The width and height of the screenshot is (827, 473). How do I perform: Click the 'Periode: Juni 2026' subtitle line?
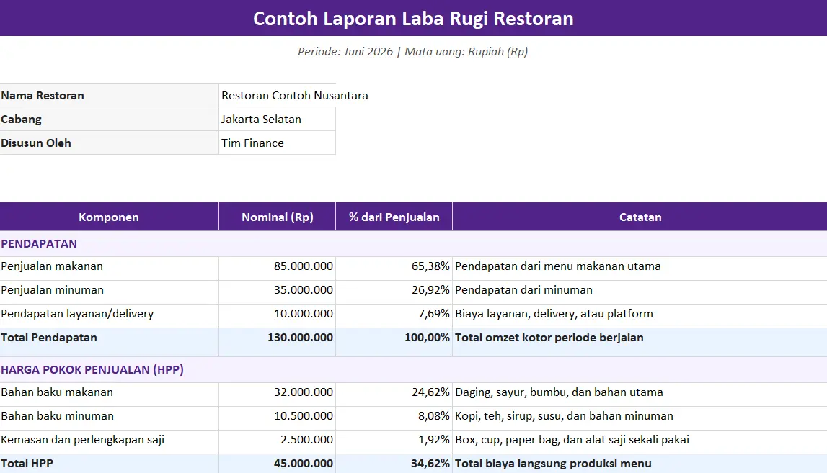pyautogui.click(x=413, y=52)
